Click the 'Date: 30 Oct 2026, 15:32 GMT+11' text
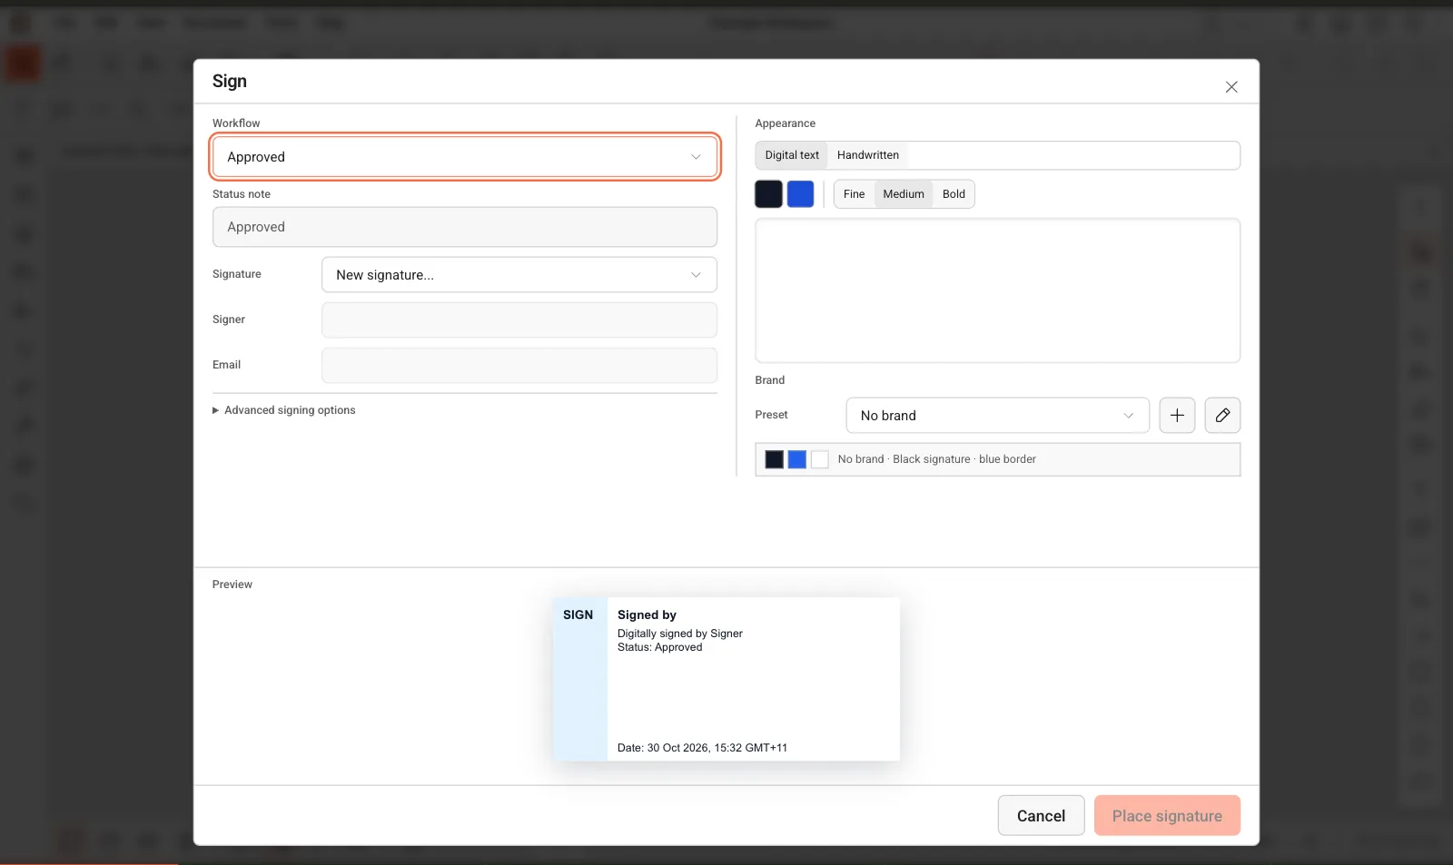This screenshot has width=1453, height=865. [x=702, y=748]
